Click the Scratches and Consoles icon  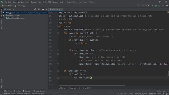point(7,18)
